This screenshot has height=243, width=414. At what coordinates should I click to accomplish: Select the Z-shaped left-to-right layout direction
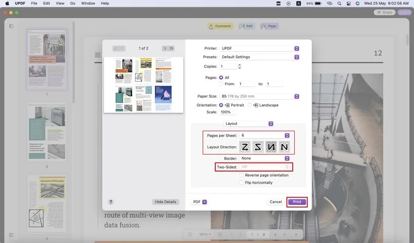[x=245, y=147]
